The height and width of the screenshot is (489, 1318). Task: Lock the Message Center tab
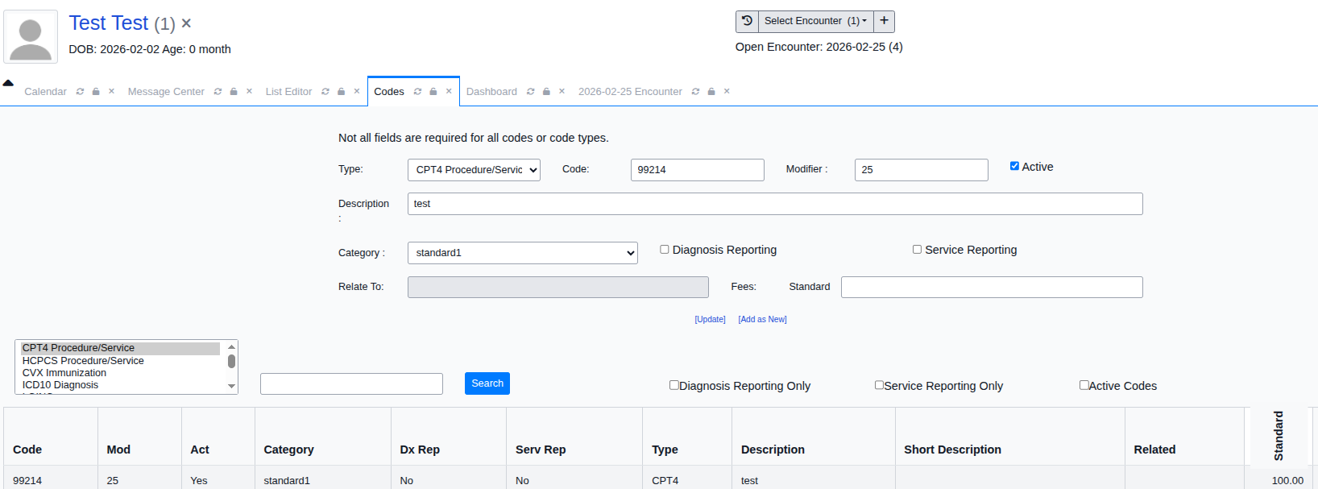pyautogui.click(x=234, y=92)
